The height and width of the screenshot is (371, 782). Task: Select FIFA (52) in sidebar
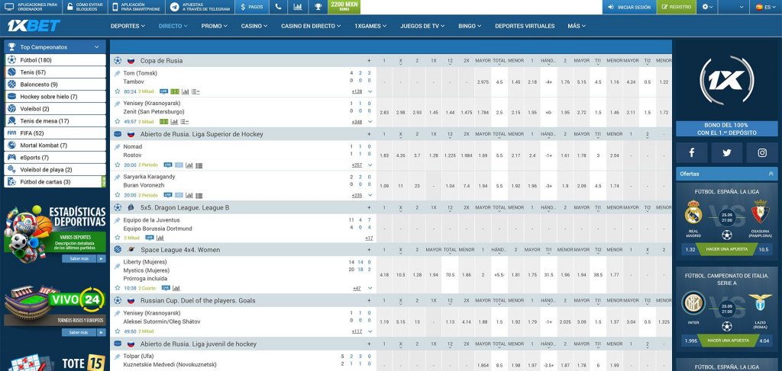[x=55, y=133]
